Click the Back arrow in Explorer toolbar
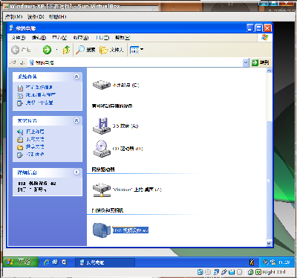Image resolution: width=297 pixels, height=278 pixels. 16,50
